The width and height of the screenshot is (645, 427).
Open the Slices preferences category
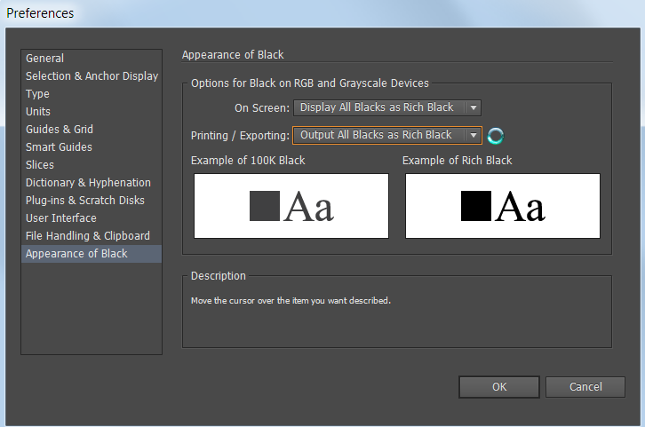(x=92, y=164)
